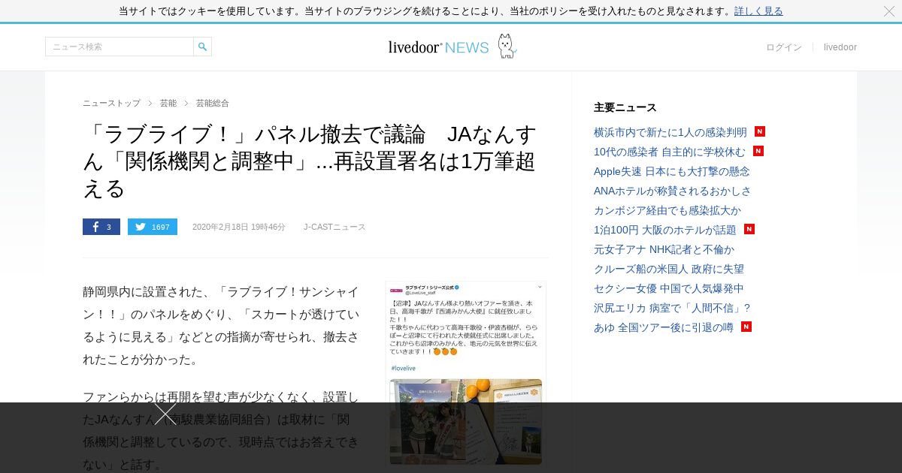The height and width of the screenshot is (473, 902).
Task: Open the embedded tweet screenshot image
Action: [x=465, y=374]
